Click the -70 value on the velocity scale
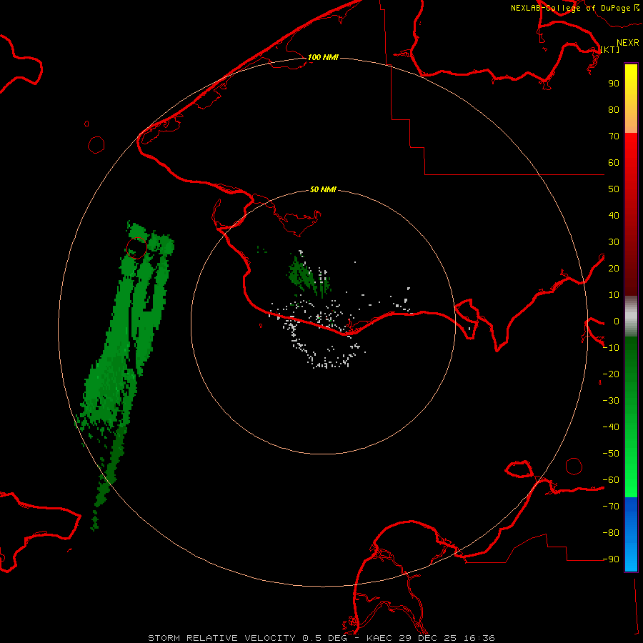This screenshot has height=643, width=643. (611, 507)
